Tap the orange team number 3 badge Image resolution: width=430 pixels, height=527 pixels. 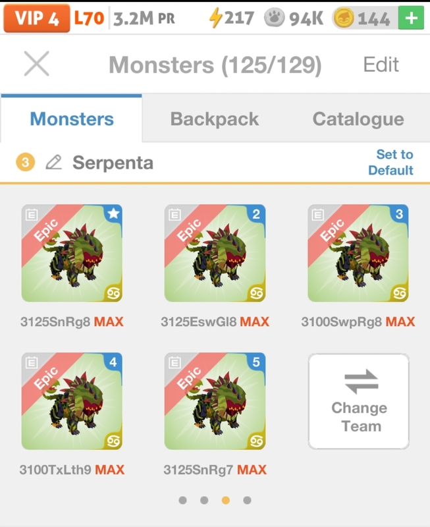pos(25,162)
